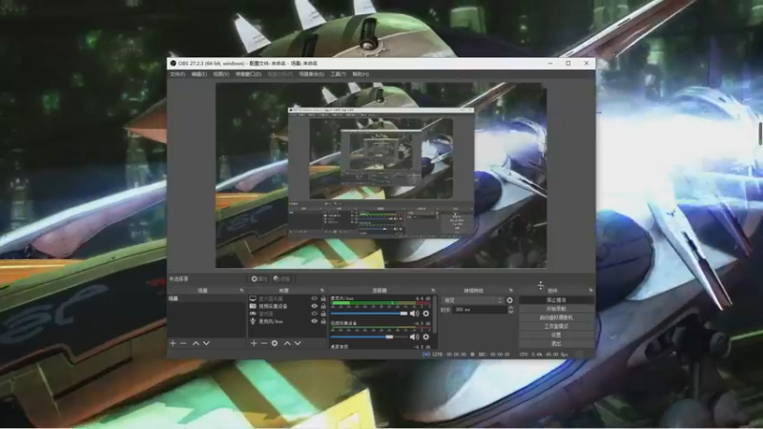This screenshot has height=429, width=763.
Task: Click the monitor icon of 显示器采集 source
Action: 253,298
